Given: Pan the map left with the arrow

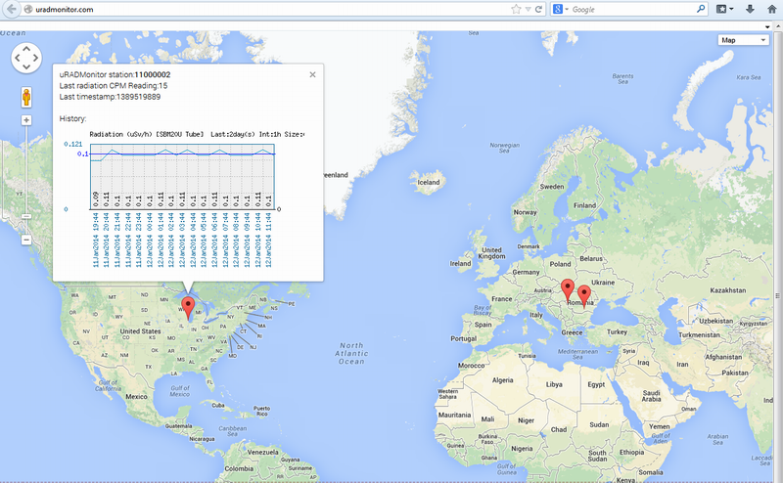Looking at the screenshot, I should point(18,58).
